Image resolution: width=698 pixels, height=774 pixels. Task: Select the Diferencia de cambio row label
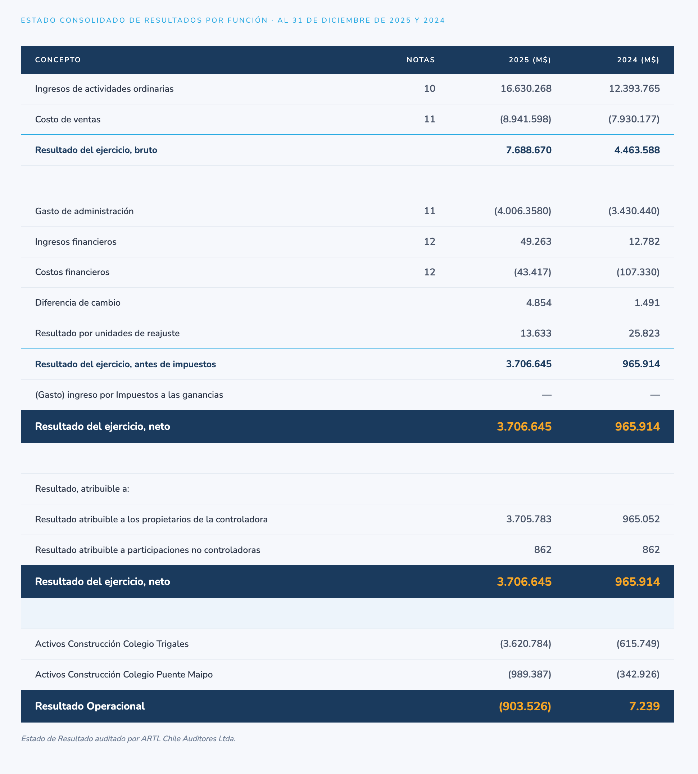[x=78, y=303]
